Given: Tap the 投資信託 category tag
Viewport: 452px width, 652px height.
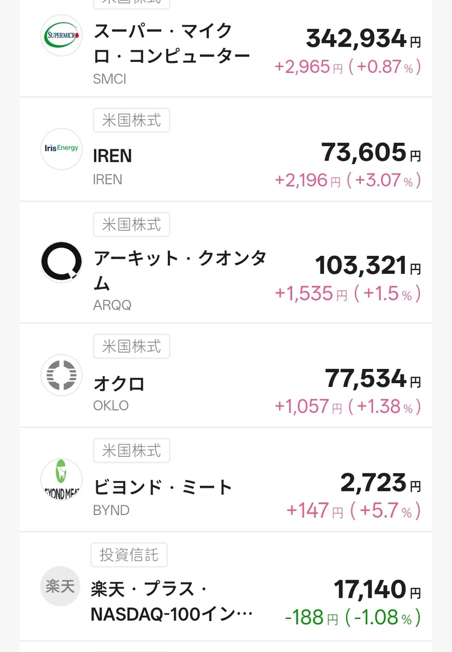Looking at the screenshot, I should 129,554.
